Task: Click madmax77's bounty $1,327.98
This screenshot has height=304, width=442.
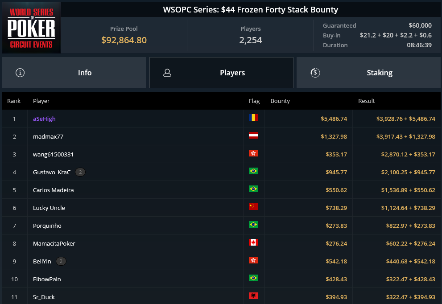Action: pyautogui.click(x=334, y=137)
